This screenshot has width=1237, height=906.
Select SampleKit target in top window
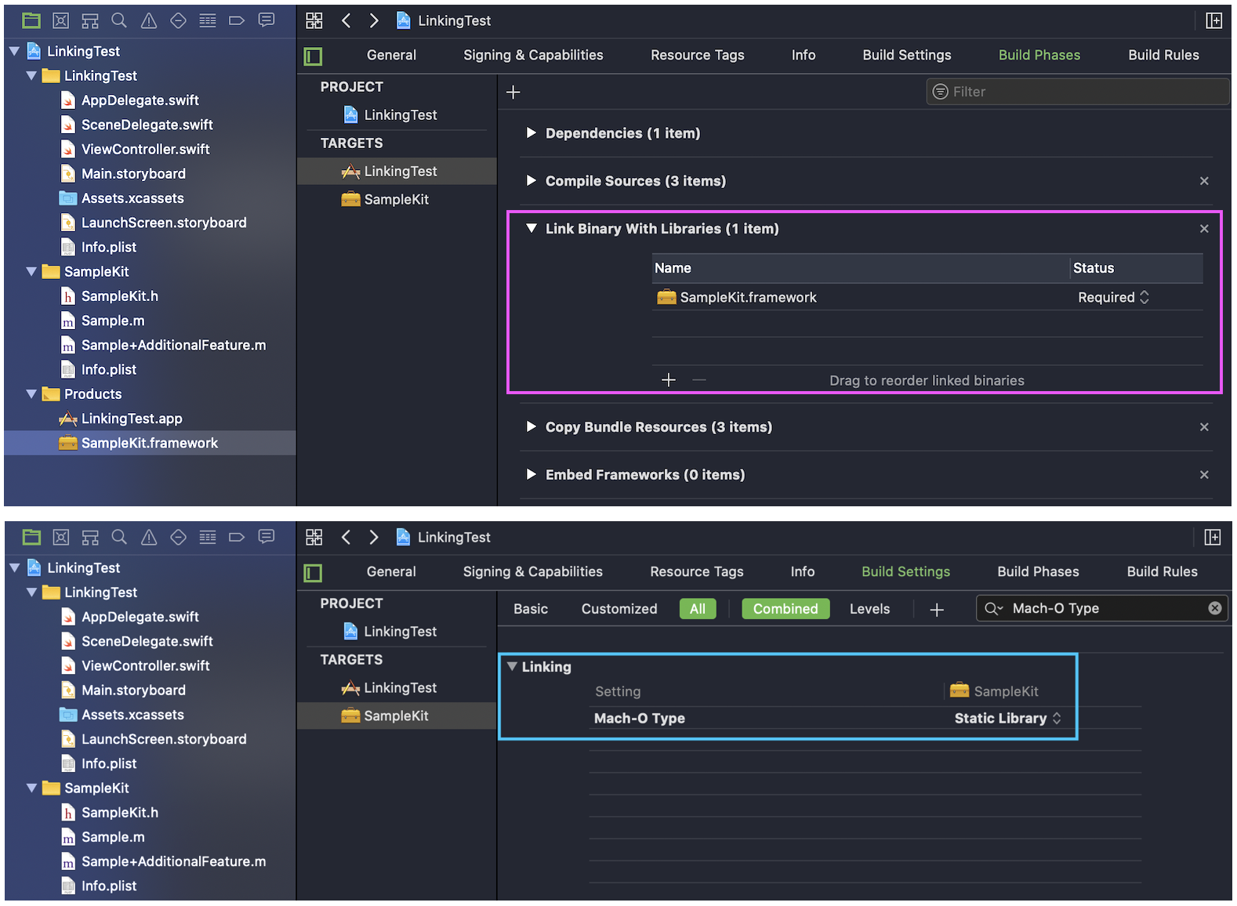click(x=397, y=200)
